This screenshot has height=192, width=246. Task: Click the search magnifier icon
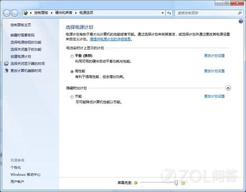pos(240,13)
